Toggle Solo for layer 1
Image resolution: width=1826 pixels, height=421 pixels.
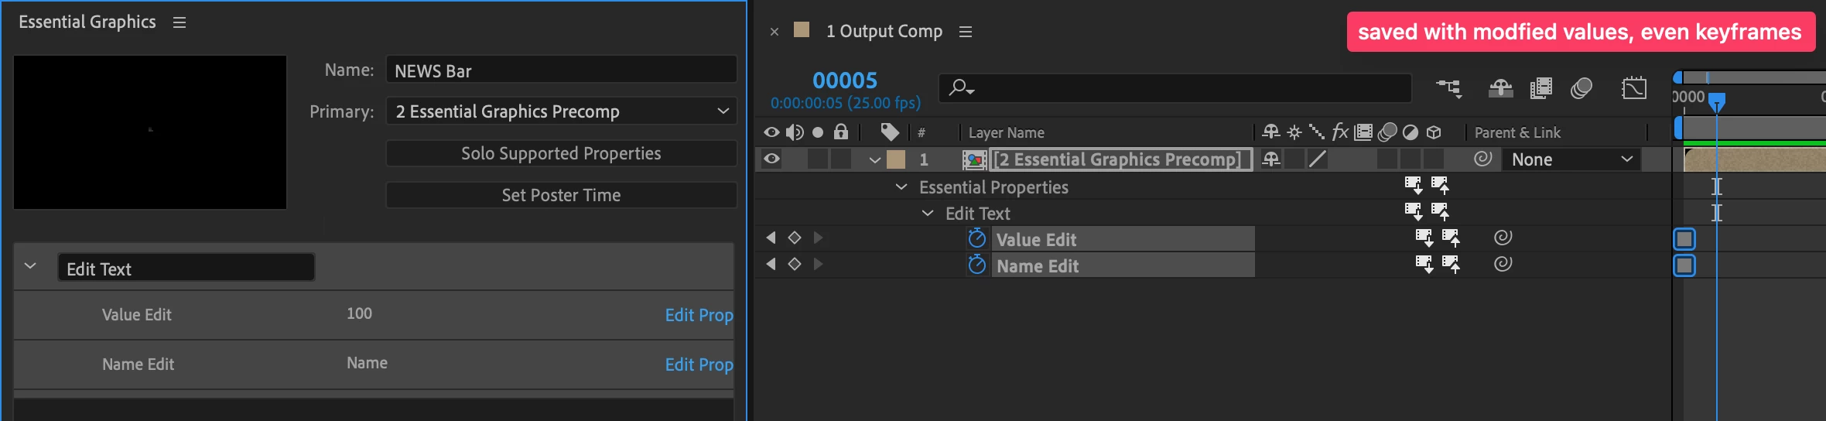pyautogui.click(x=818, y=159)
